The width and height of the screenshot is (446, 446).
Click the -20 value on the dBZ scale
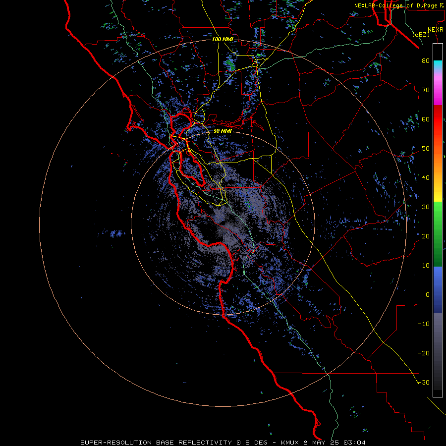coord(424,353)
